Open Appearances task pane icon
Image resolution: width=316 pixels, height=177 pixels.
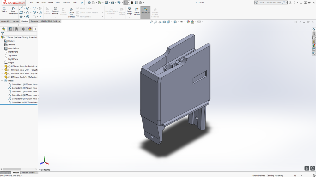[x=314, y=45]
